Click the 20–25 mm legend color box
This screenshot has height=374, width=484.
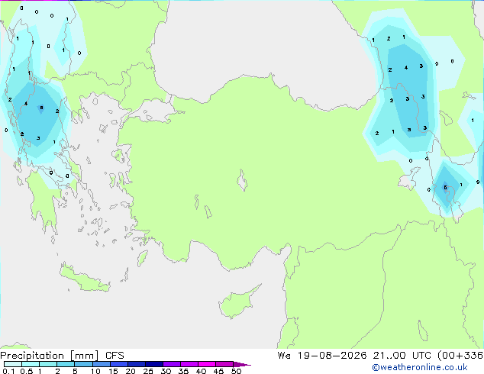137,364
